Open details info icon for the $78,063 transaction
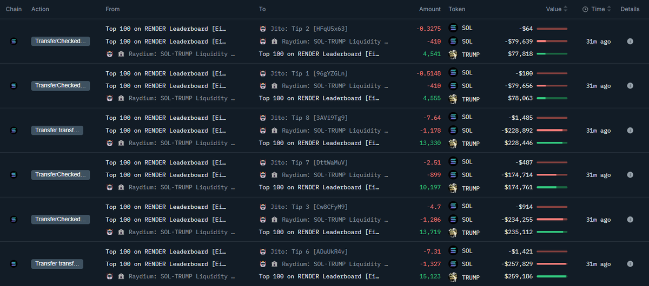 pos(630,85)
